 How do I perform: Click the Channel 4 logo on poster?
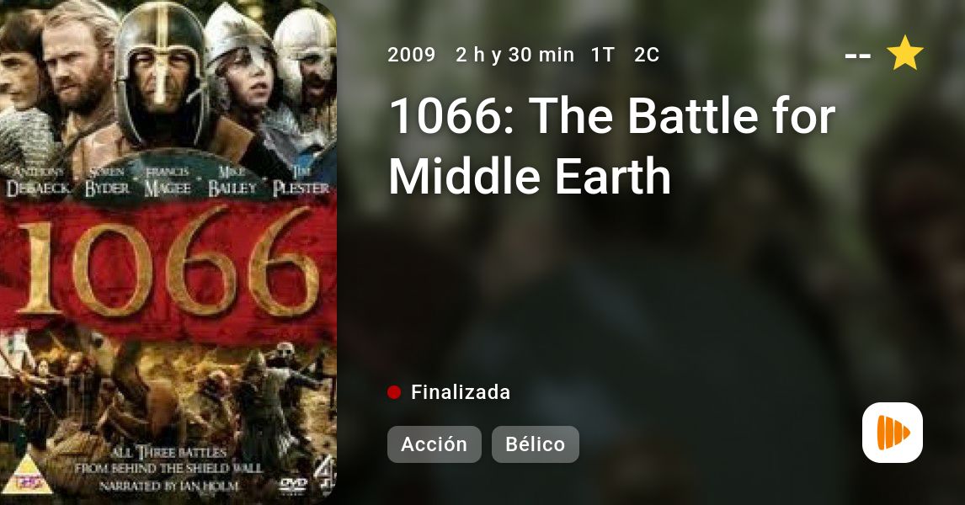[326, 474]
